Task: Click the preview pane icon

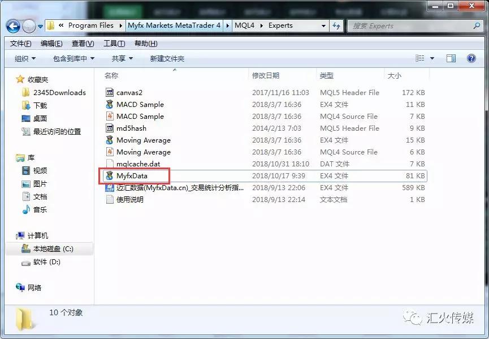Action: pos(451,58)
